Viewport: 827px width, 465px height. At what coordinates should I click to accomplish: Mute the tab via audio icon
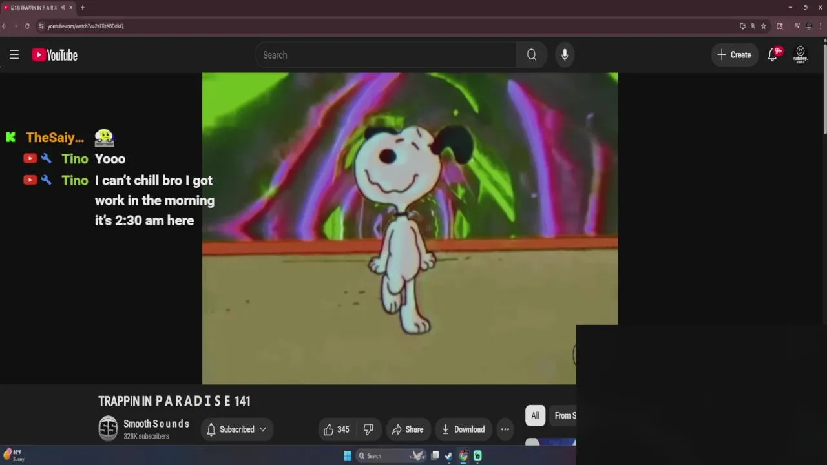[x=63, y=8]
